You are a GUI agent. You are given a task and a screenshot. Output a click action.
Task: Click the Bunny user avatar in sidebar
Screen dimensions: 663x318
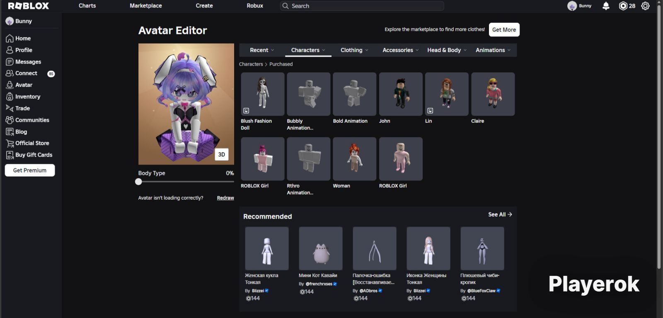[10, 21]
